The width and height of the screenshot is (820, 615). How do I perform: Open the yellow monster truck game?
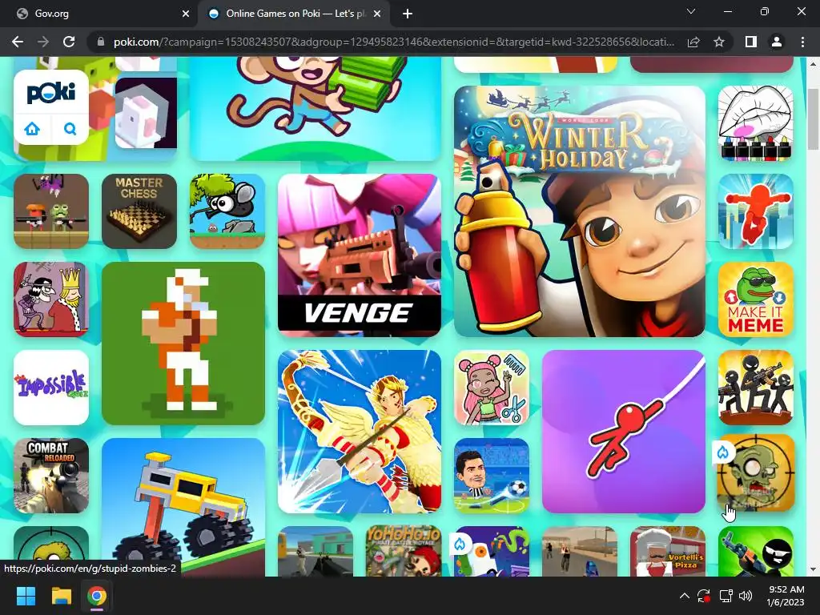click(x=183, y=507)
